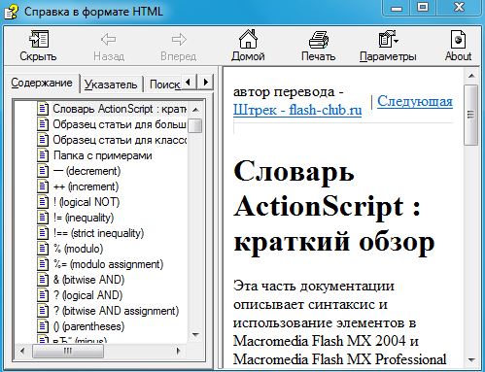Image resolution: width=485 pixels, height=372 pixels.
Task: Open the ! (logical NOT) topic
Action: (87, 202)
